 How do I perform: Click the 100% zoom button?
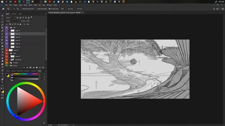click(63, 9)
